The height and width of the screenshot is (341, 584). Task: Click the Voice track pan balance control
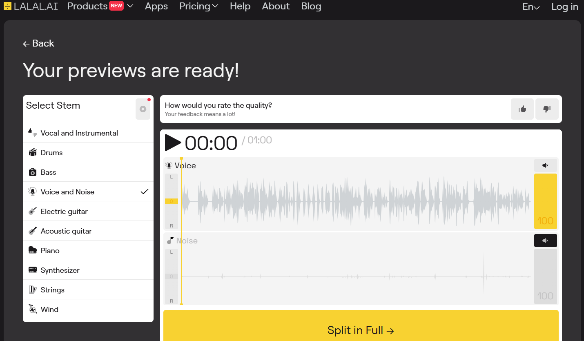pyautogui.click(x=172, y=201)
